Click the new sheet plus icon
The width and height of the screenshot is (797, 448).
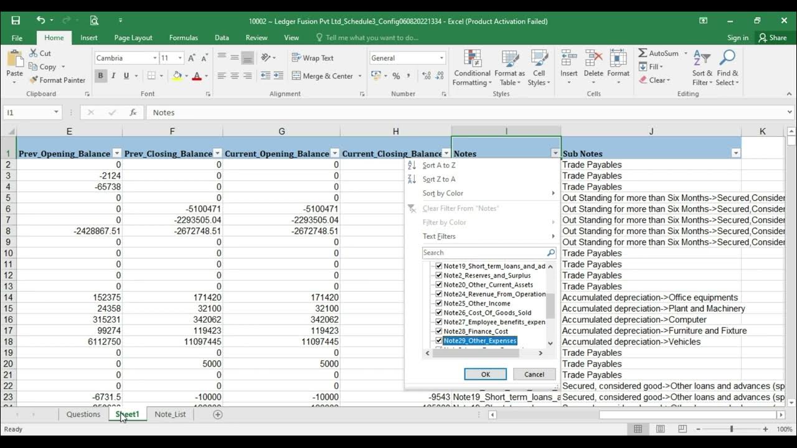218,414
